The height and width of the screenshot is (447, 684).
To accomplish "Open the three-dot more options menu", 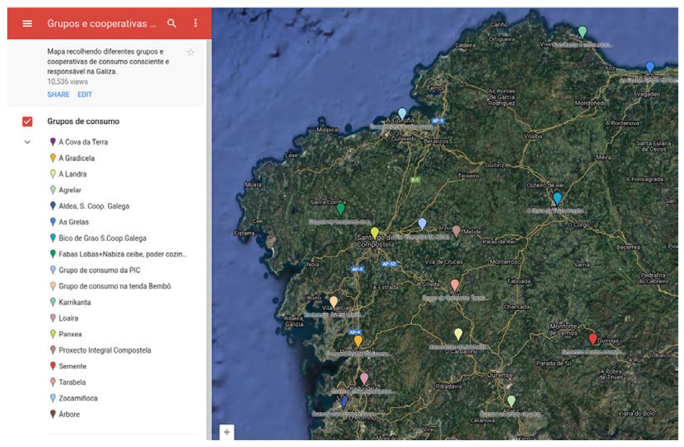I will 195,23.
